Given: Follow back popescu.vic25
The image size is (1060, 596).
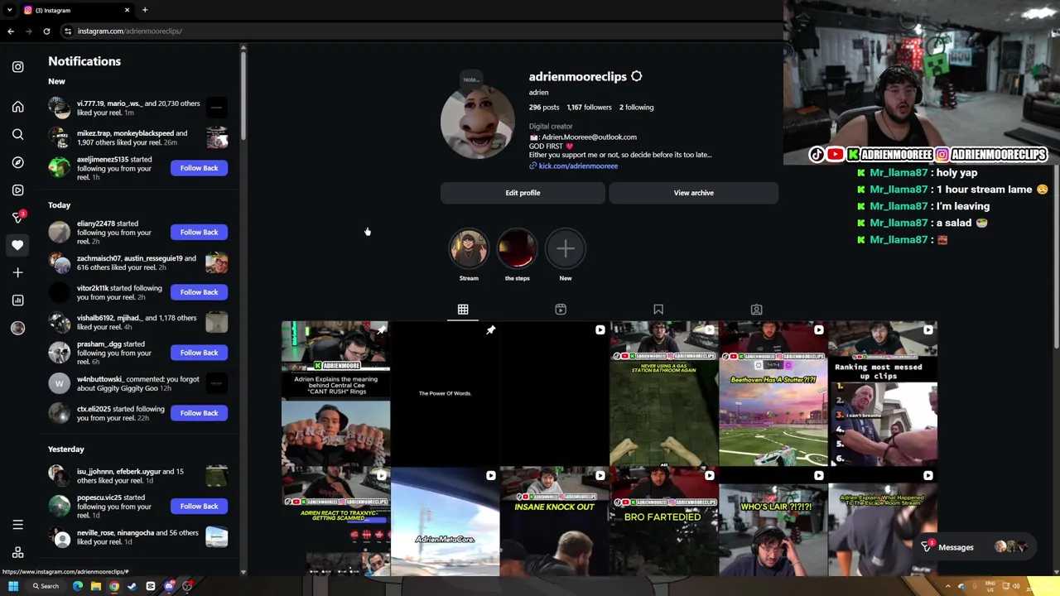Looking at the screenshot, I should tap(199, 506).
